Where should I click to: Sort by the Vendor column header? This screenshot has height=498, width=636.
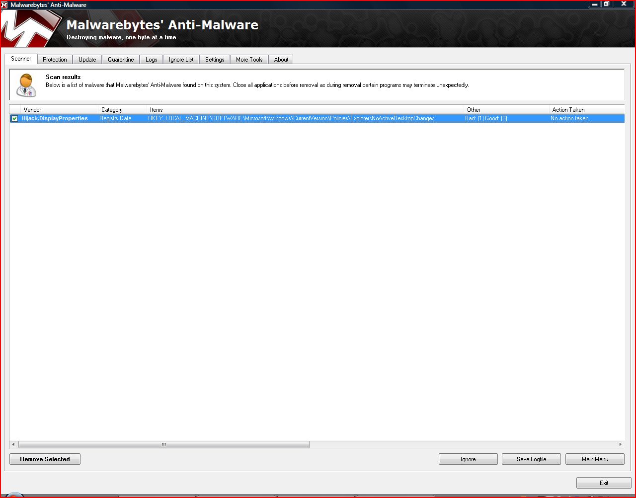click(60, 110)
